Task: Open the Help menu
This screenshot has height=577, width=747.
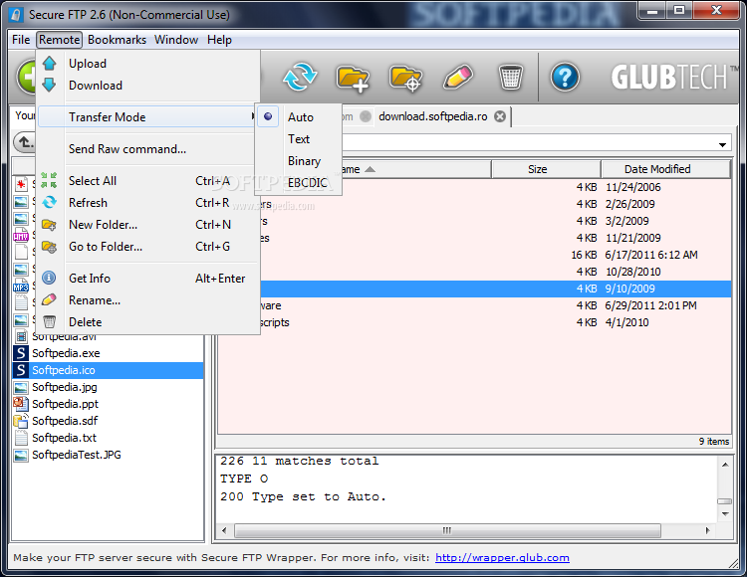Action: (x=219, y=40)
